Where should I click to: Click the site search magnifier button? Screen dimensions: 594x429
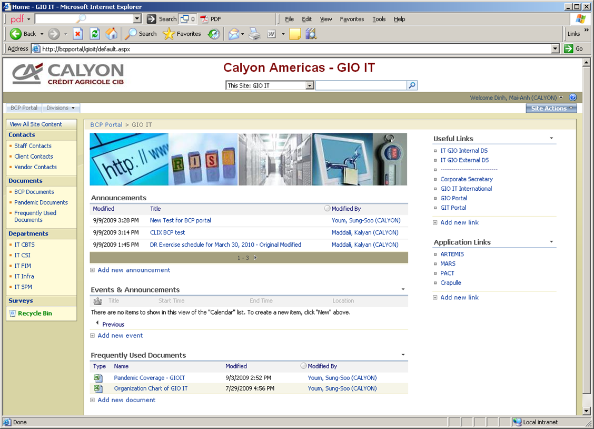412,85
